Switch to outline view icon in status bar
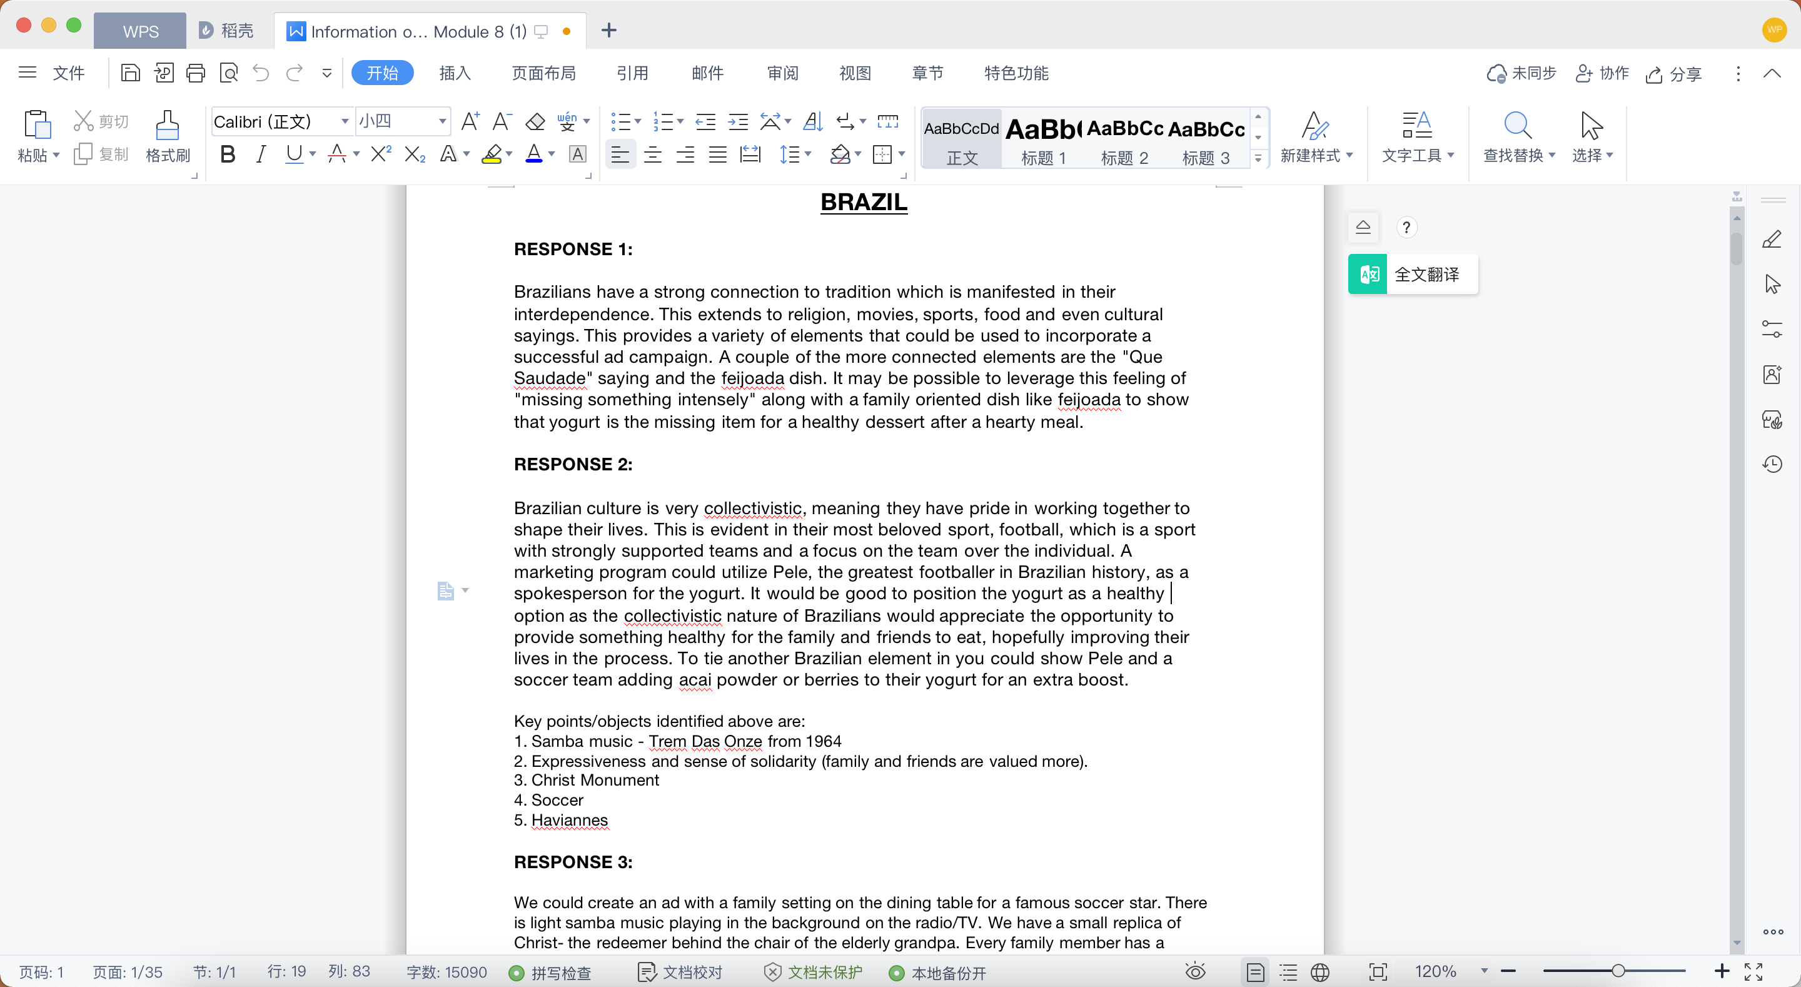1801x987 pixels. click(x=1288, y=973)
